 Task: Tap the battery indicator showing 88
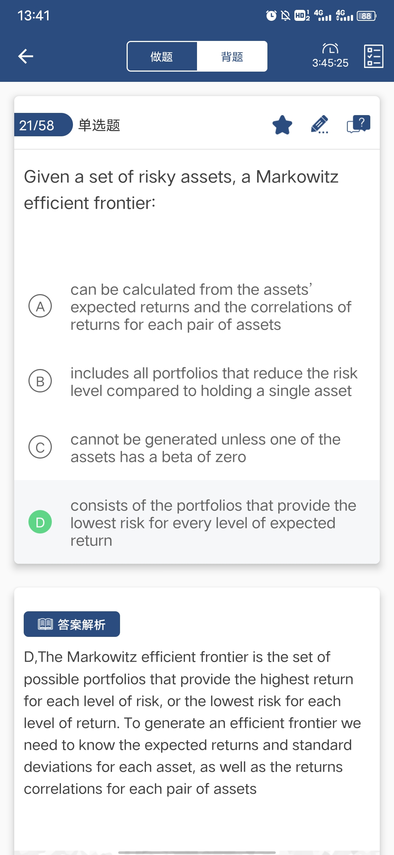click(x=366, y=16)
